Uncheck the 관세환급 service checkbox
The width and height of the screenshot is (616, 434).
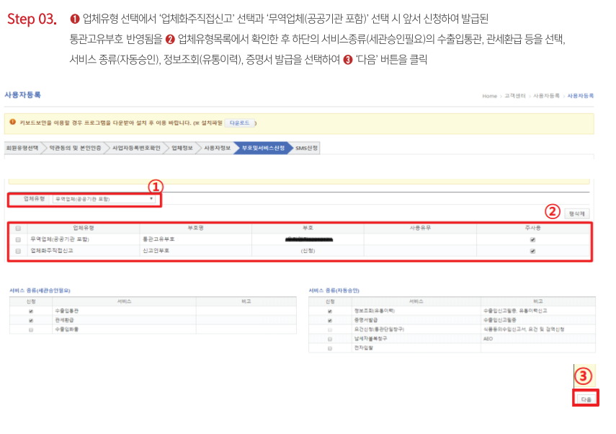coord(30,320)
